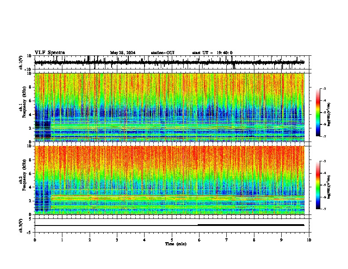Click the "start UT = 19:40: 0" text
Viewport: 348px width, 269px height.
coord(212,53)
